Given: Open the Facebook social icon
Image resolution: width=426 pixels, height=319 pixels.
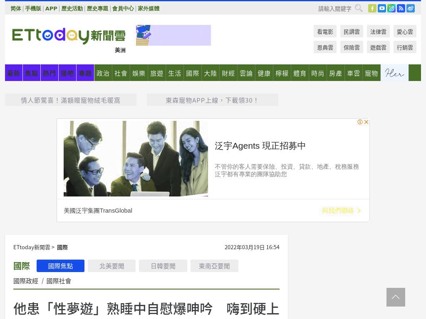Looking at the screenshot, I should [372, 8].
